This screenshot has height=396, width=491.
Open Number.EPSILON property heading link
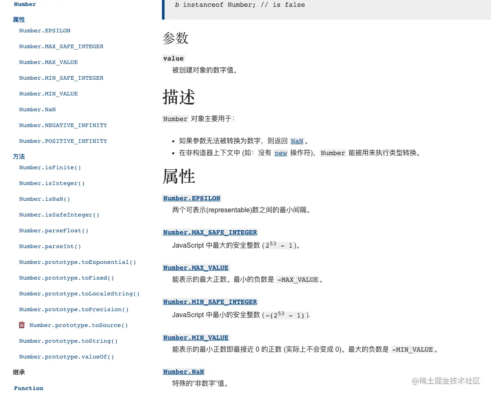click(x=192, y=198)
